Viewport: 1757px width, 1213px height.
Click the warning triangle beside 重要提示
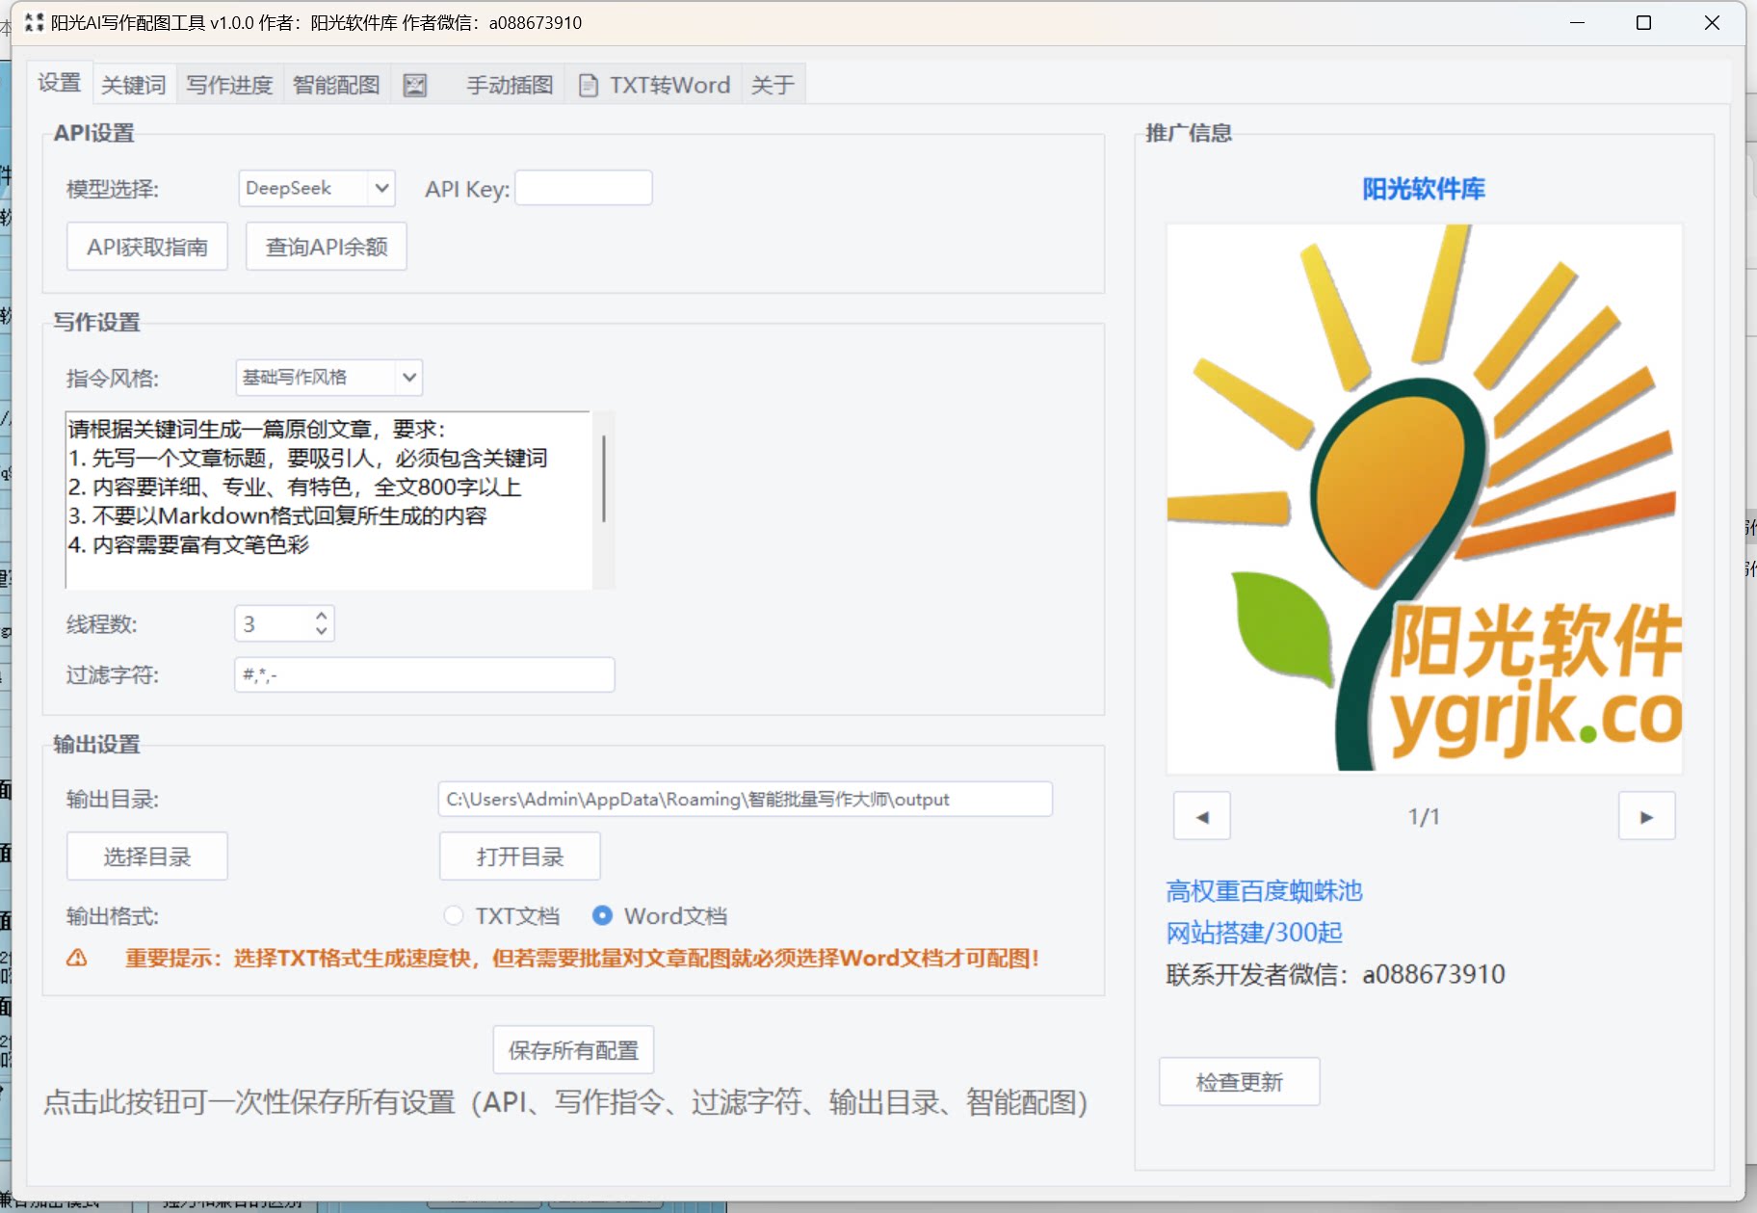coord(77,958)
